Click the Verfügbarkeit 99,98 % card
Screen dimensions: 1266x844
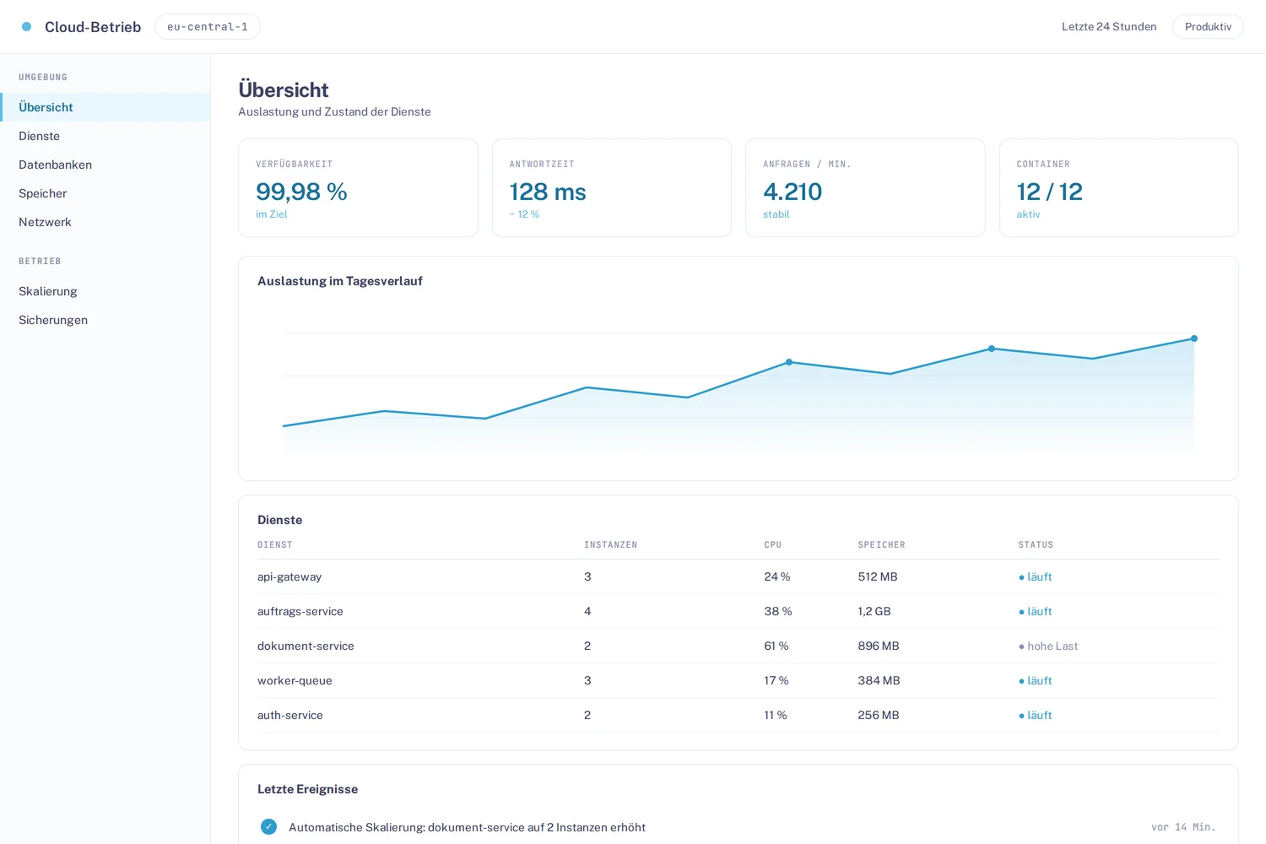click(358, 188)
